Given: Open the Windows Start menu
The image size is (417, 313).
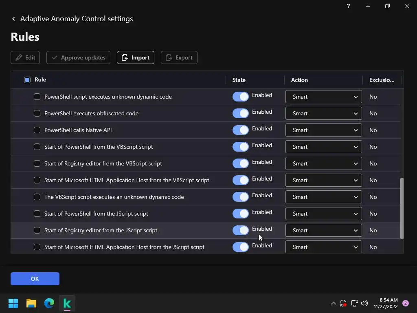Looking at the screenshot, I should 13,303.
